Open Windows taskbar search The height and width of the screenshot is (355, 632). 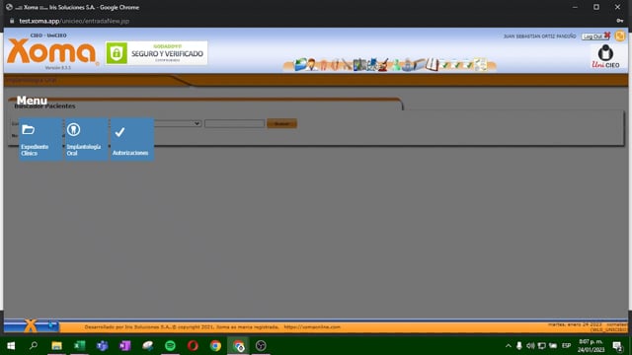(x=34, y=346)
